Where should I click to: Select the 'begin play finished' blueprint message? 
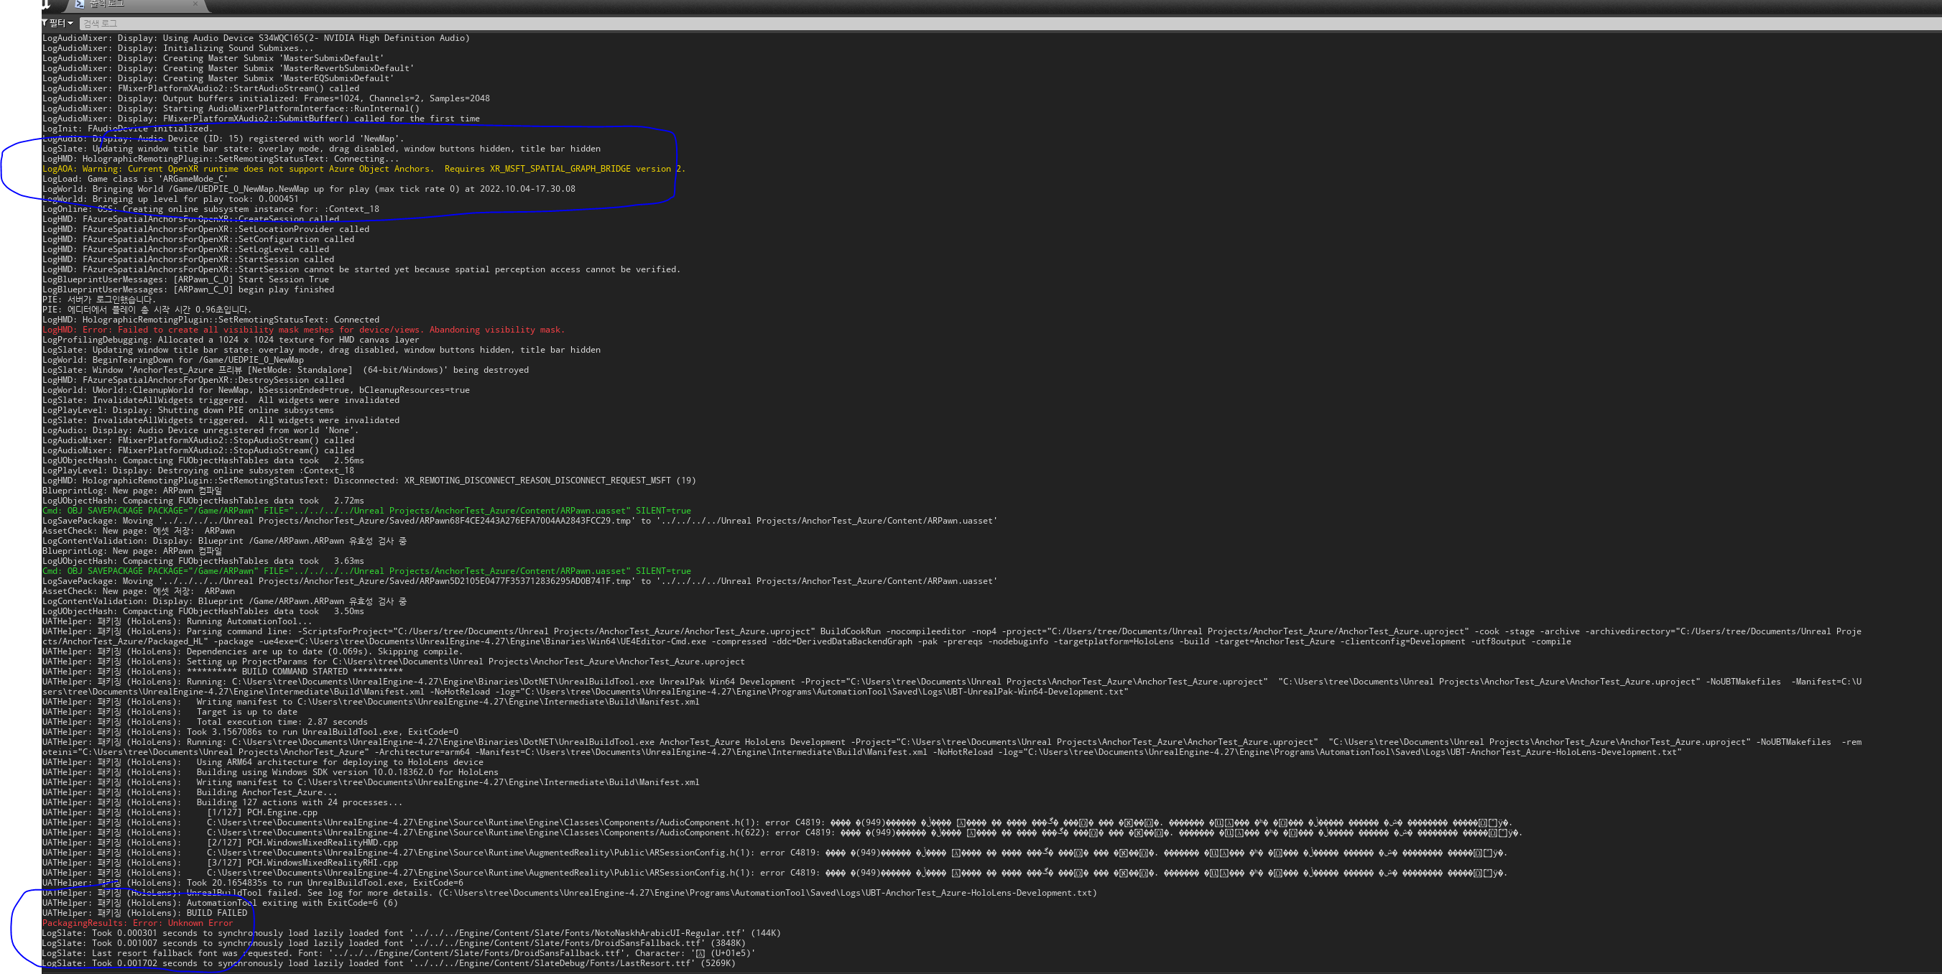click(x=188, y=289)
